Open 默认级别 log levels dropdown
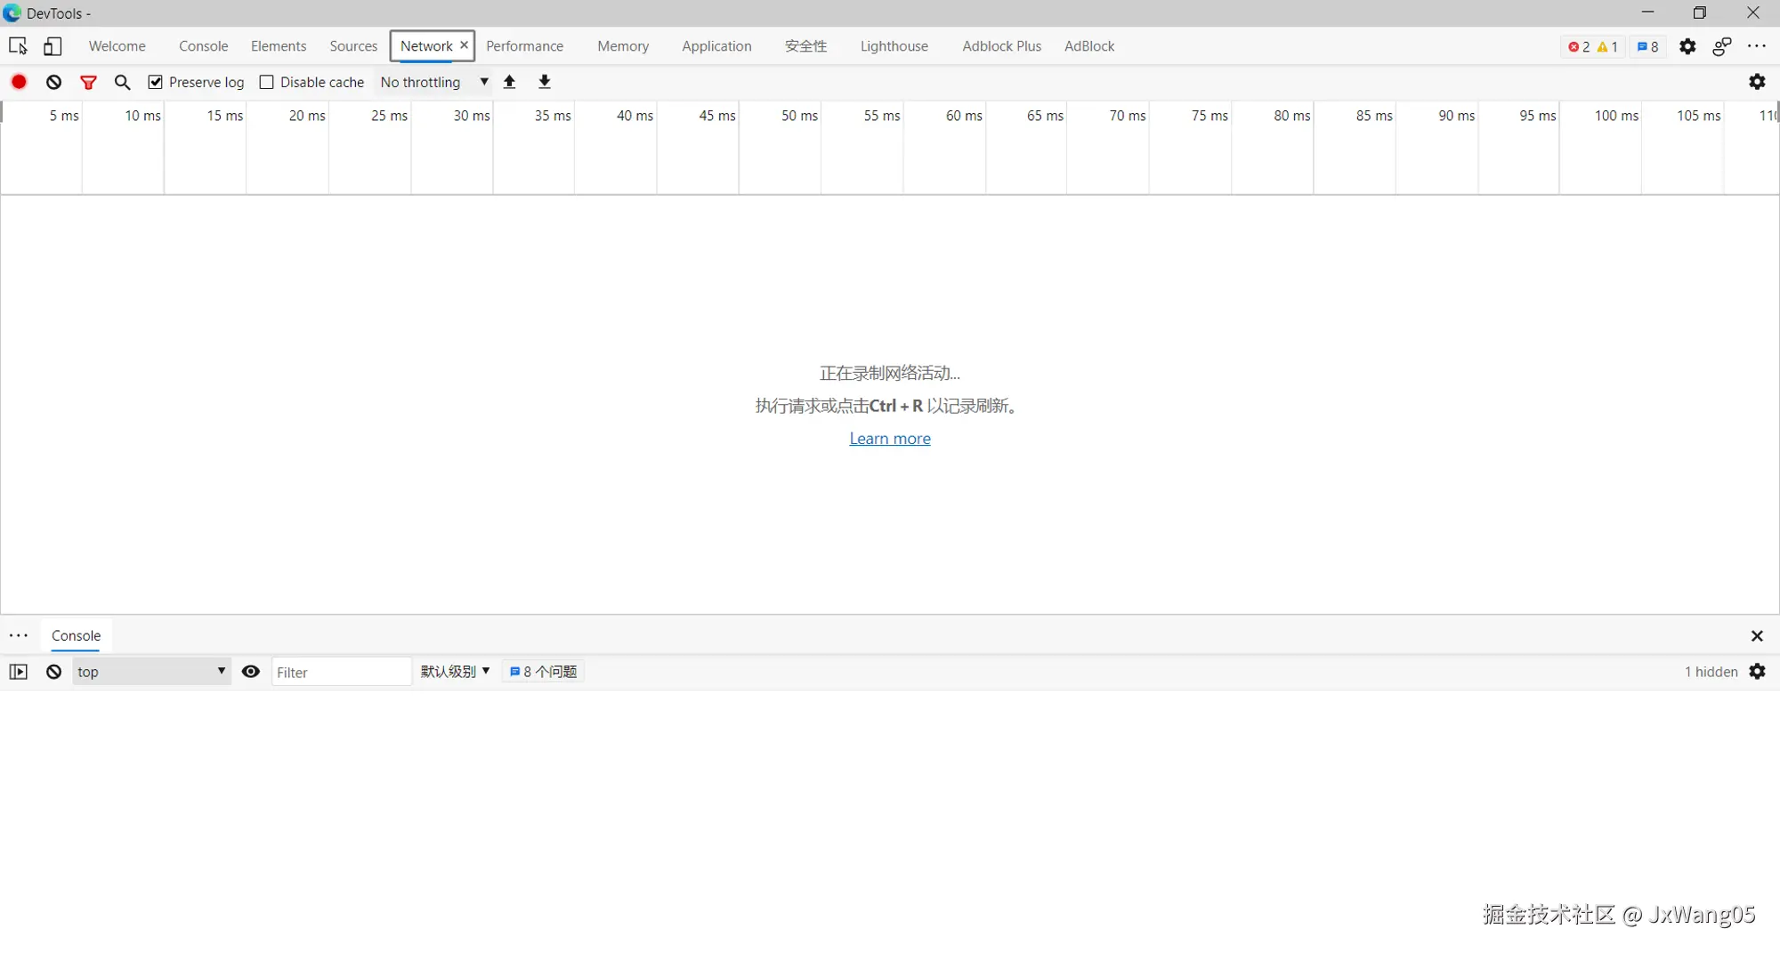The width and height of the screenshot is (1780, 953). coord(455,672)
